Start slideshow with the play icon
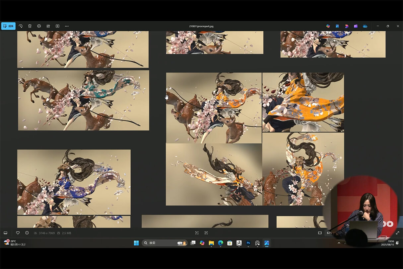The image size is (403, 269). (x=57, y=26)
